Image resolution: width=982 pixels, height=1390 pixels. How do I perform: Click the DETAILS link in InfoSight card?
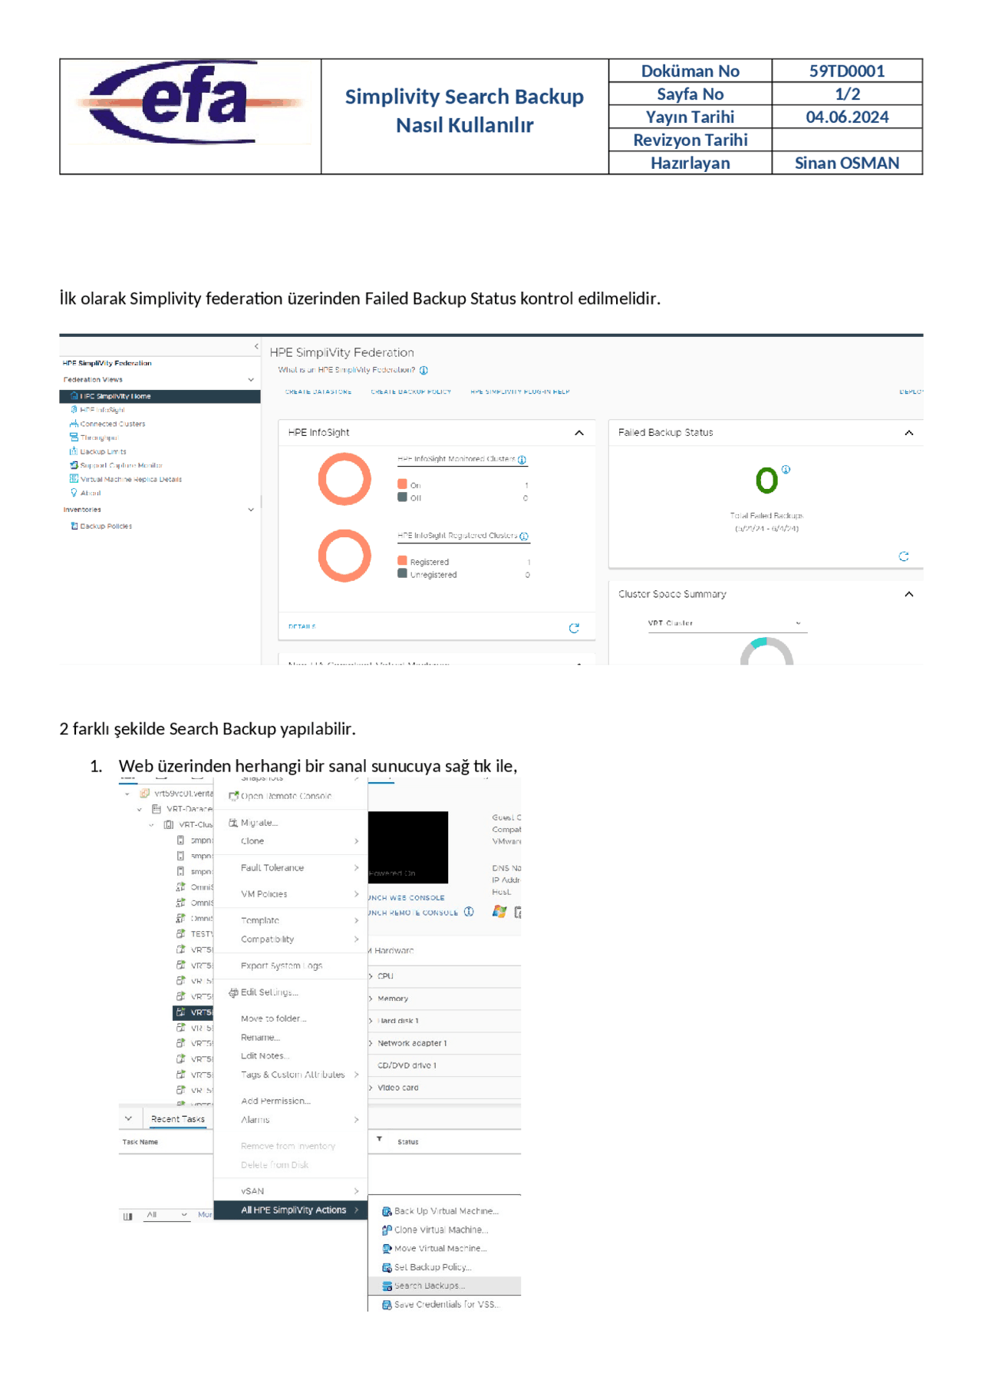pyautogui.click(x=302, y=627)
